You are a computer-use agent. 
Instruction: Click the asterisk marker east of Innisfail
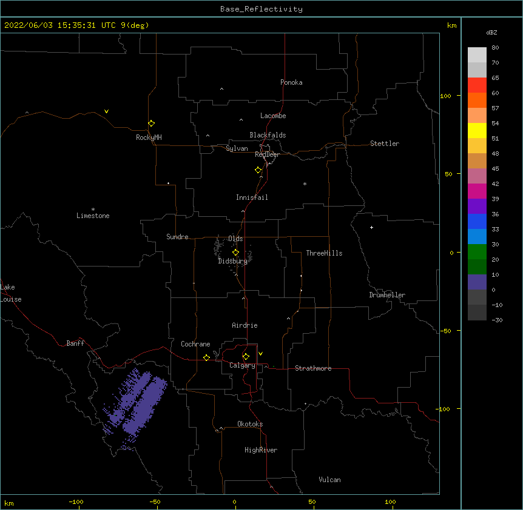(305, 184)
